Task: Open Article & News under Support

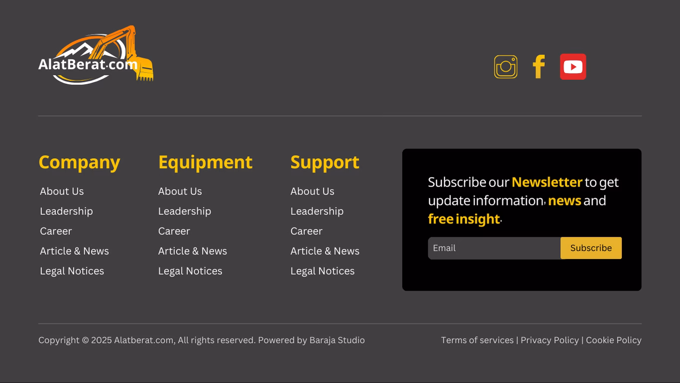Action: coord(325,251)
